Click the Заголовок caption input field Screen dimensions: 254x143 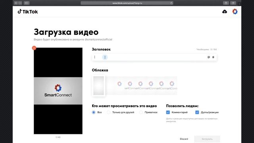(154, 57)
